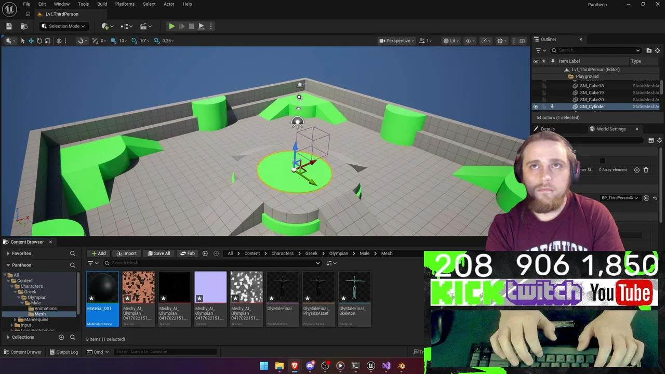Viewport: 665px width, 374px height.
Task: Start Play in Editor with green arrow
Action: [x=171, y=26]
